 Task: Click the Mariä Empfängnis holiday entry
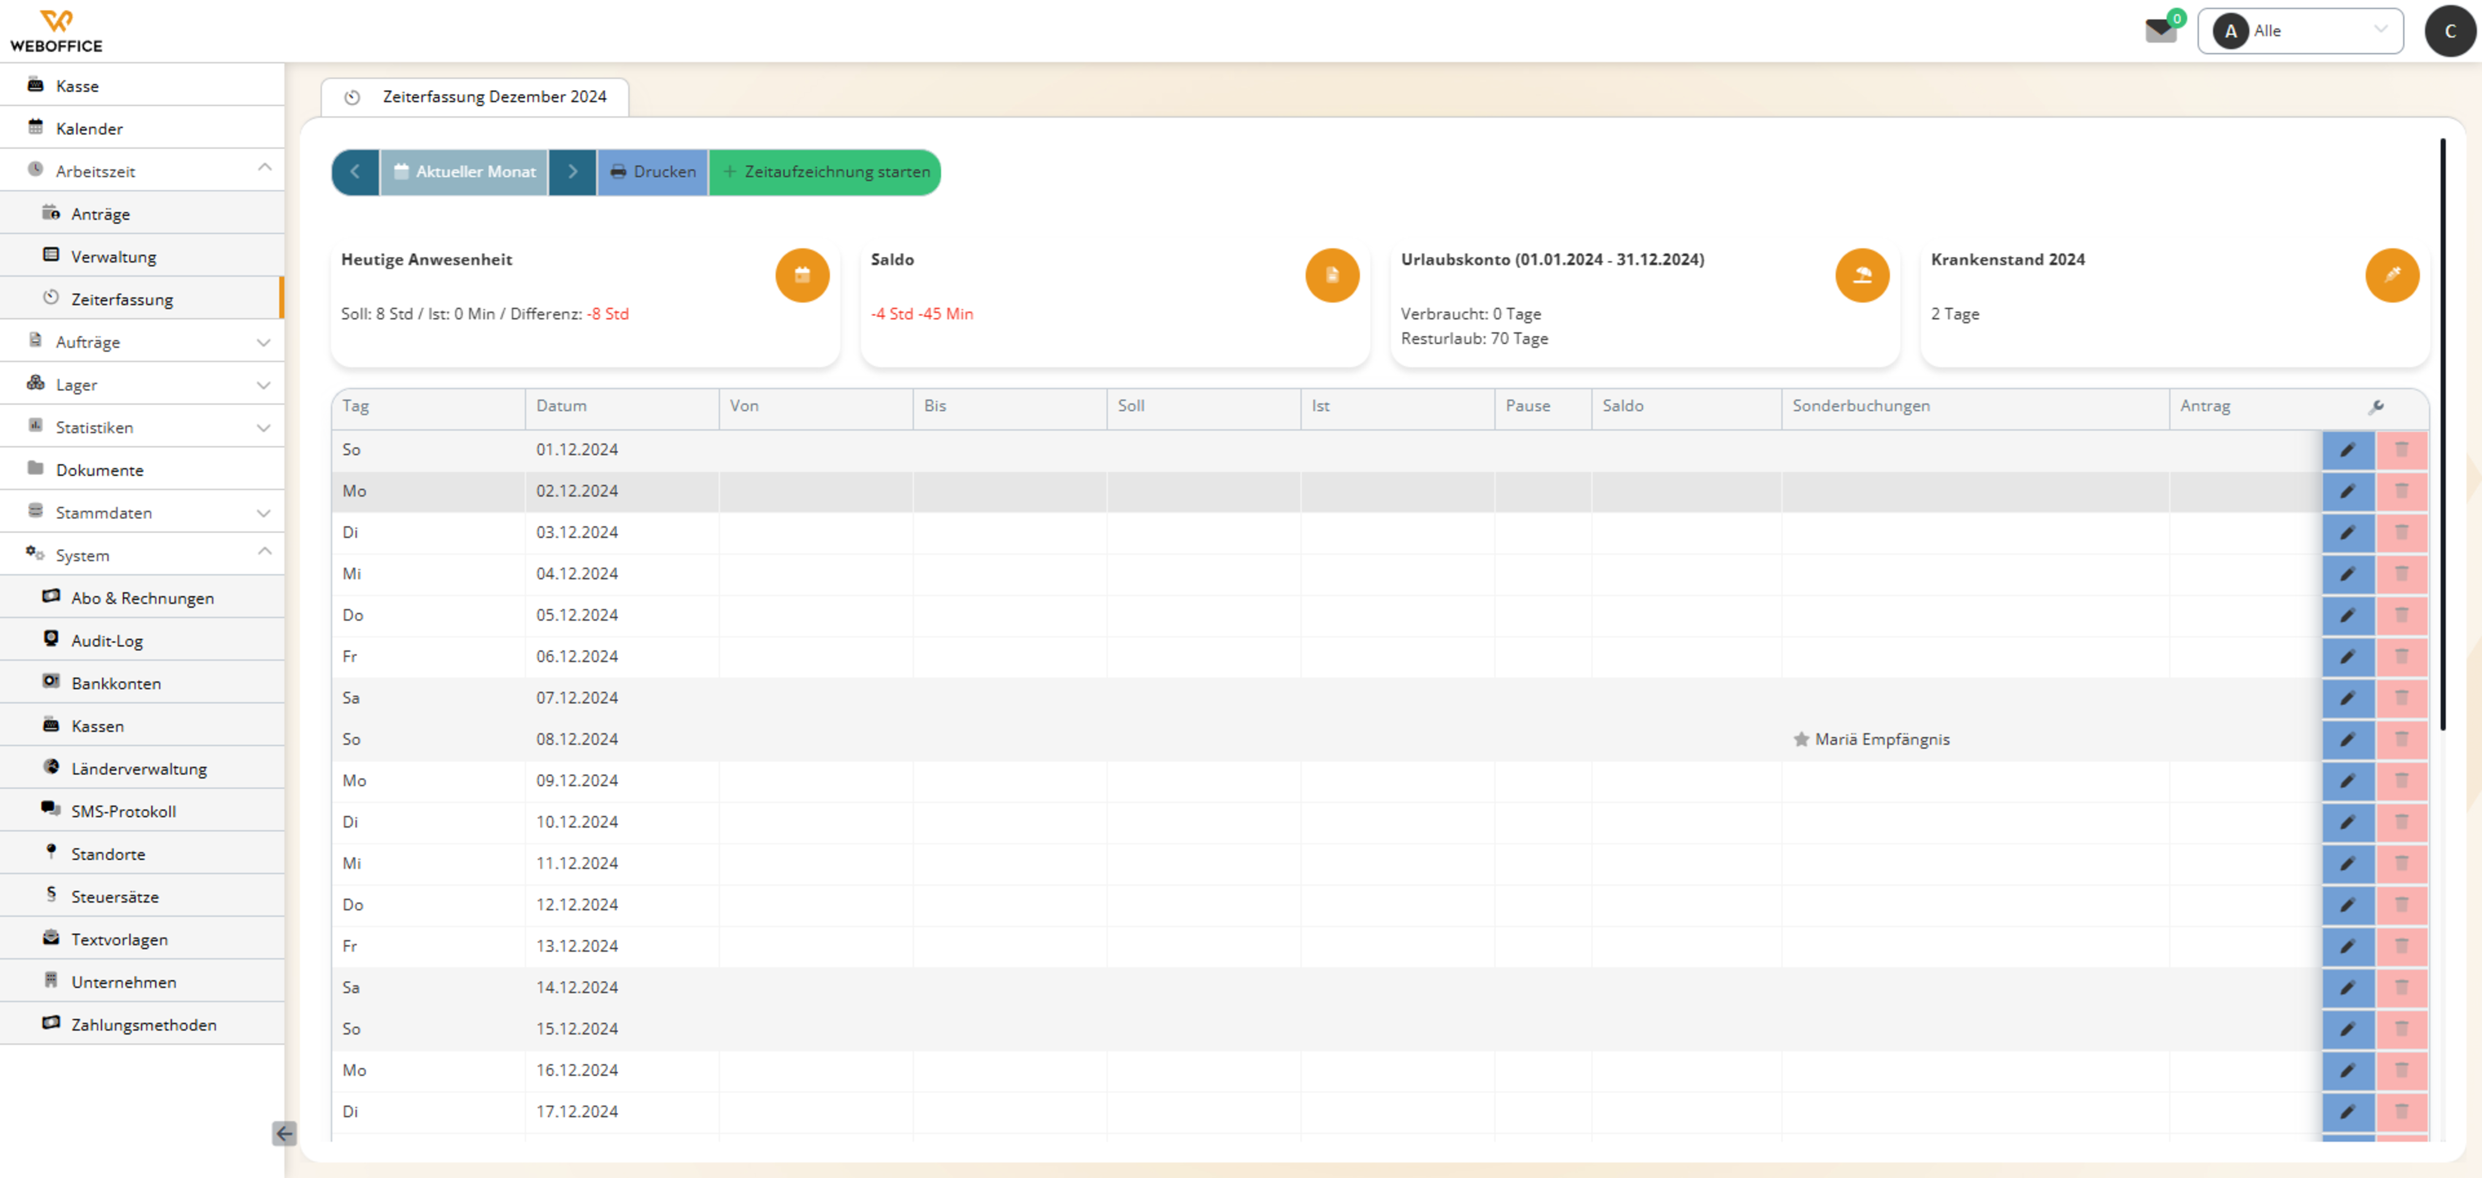click(1871, 739)
